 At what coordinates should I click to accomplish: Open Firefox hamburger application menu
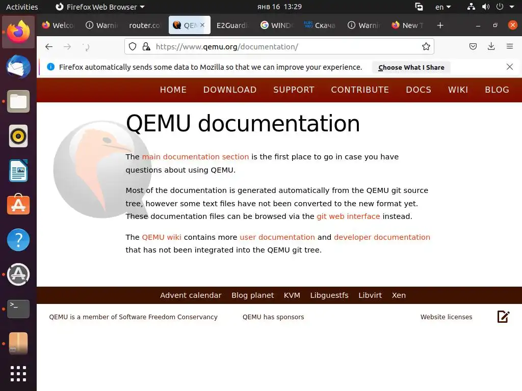[x=510, y=46]
